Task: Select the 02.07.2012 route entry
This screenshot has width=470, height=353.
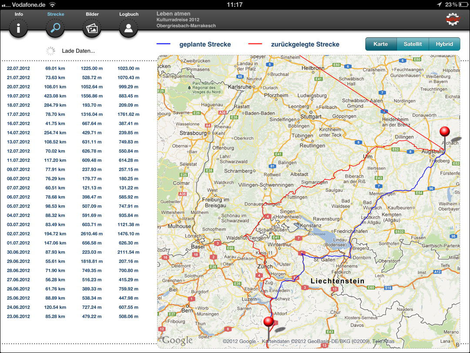Action: (73, 234)
